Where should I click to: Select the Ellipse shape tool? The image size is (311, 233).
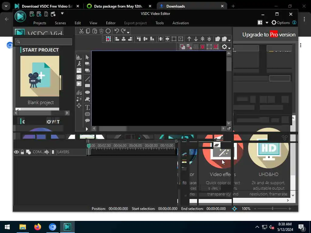[x=87, y=92]
